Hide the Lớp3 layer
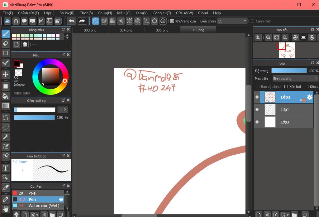Screen dimensions: 319x217 point(257,122)
